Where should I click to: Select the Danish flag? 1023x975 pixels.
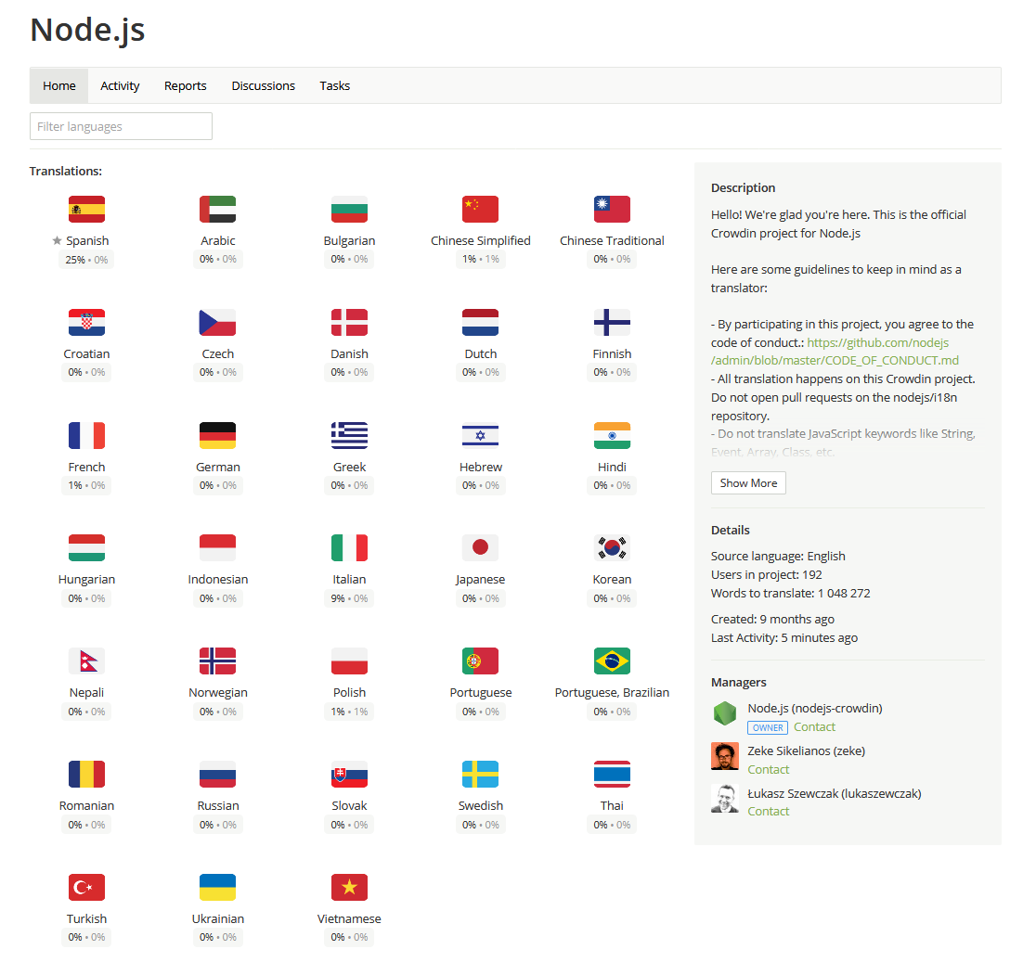(x=350, y=322)
